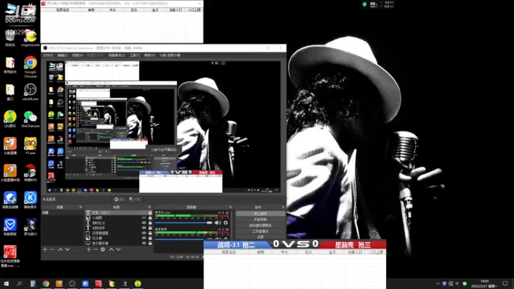Viewport: 514px width, 289px height.
Task: Select the 小地图 source
Action: tap(119, 218)
